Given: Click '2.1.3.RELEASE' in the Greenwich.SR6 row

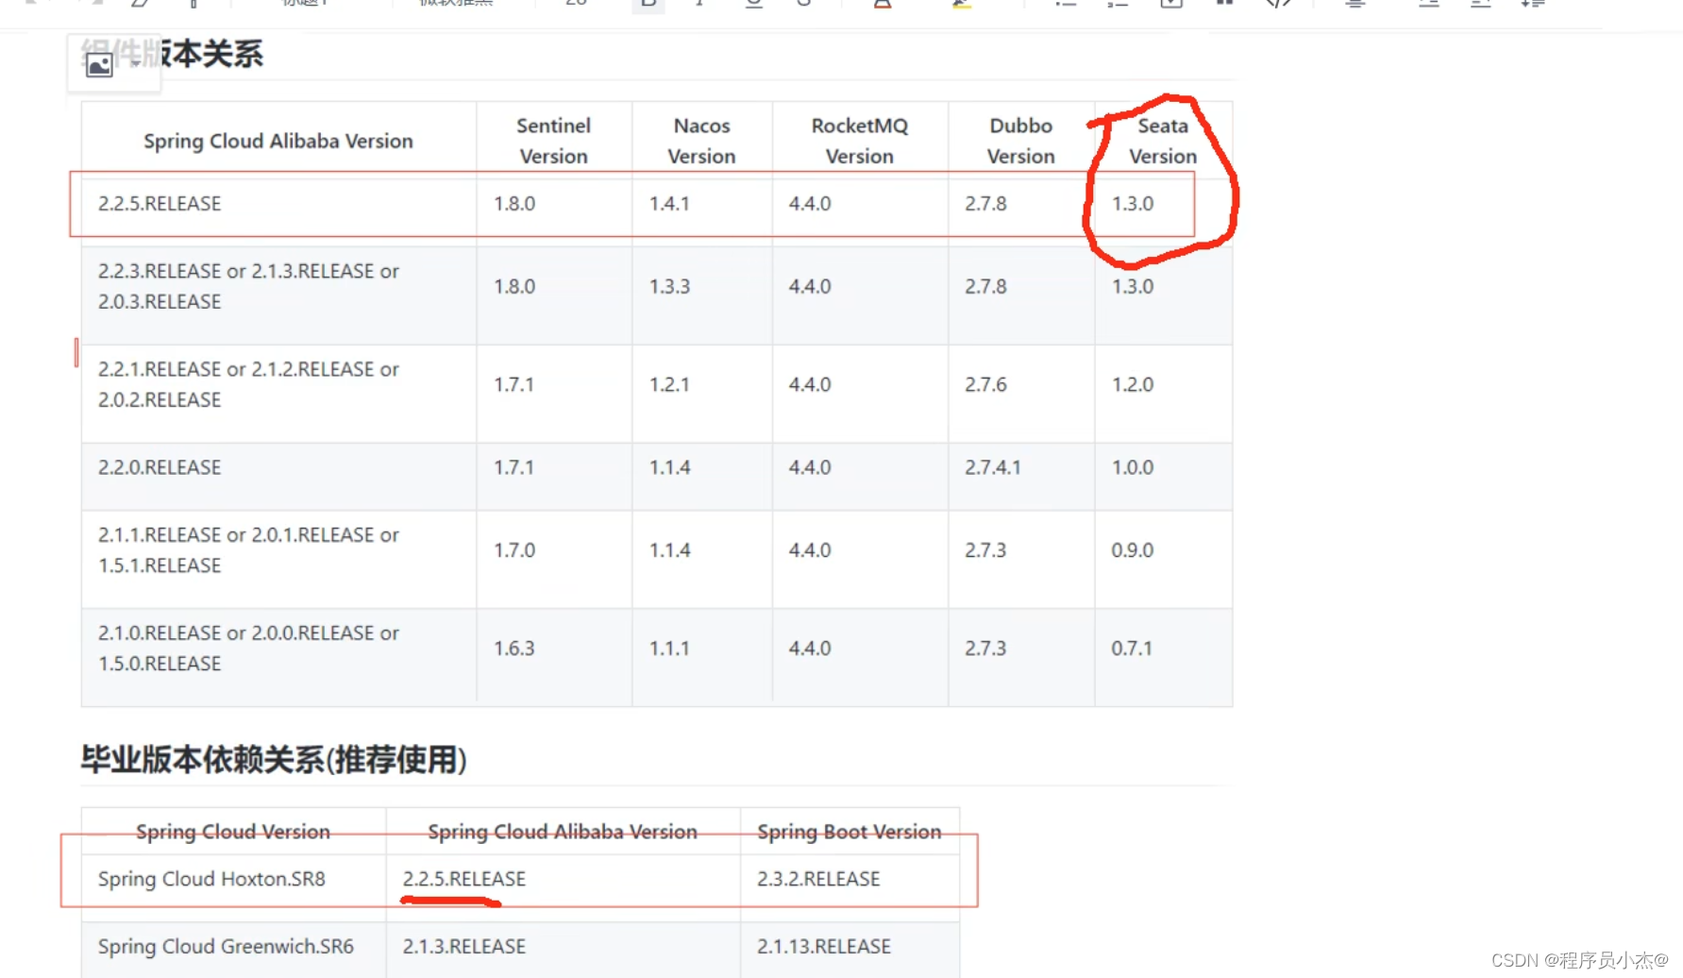Looking at the screenshot, I should pos(464,947).
